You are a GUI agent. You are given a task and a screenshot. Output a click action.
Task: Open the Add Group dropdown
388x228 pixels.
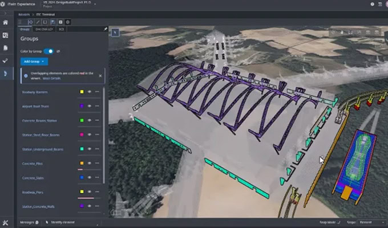pyautogui.click(x=34, y=61)
